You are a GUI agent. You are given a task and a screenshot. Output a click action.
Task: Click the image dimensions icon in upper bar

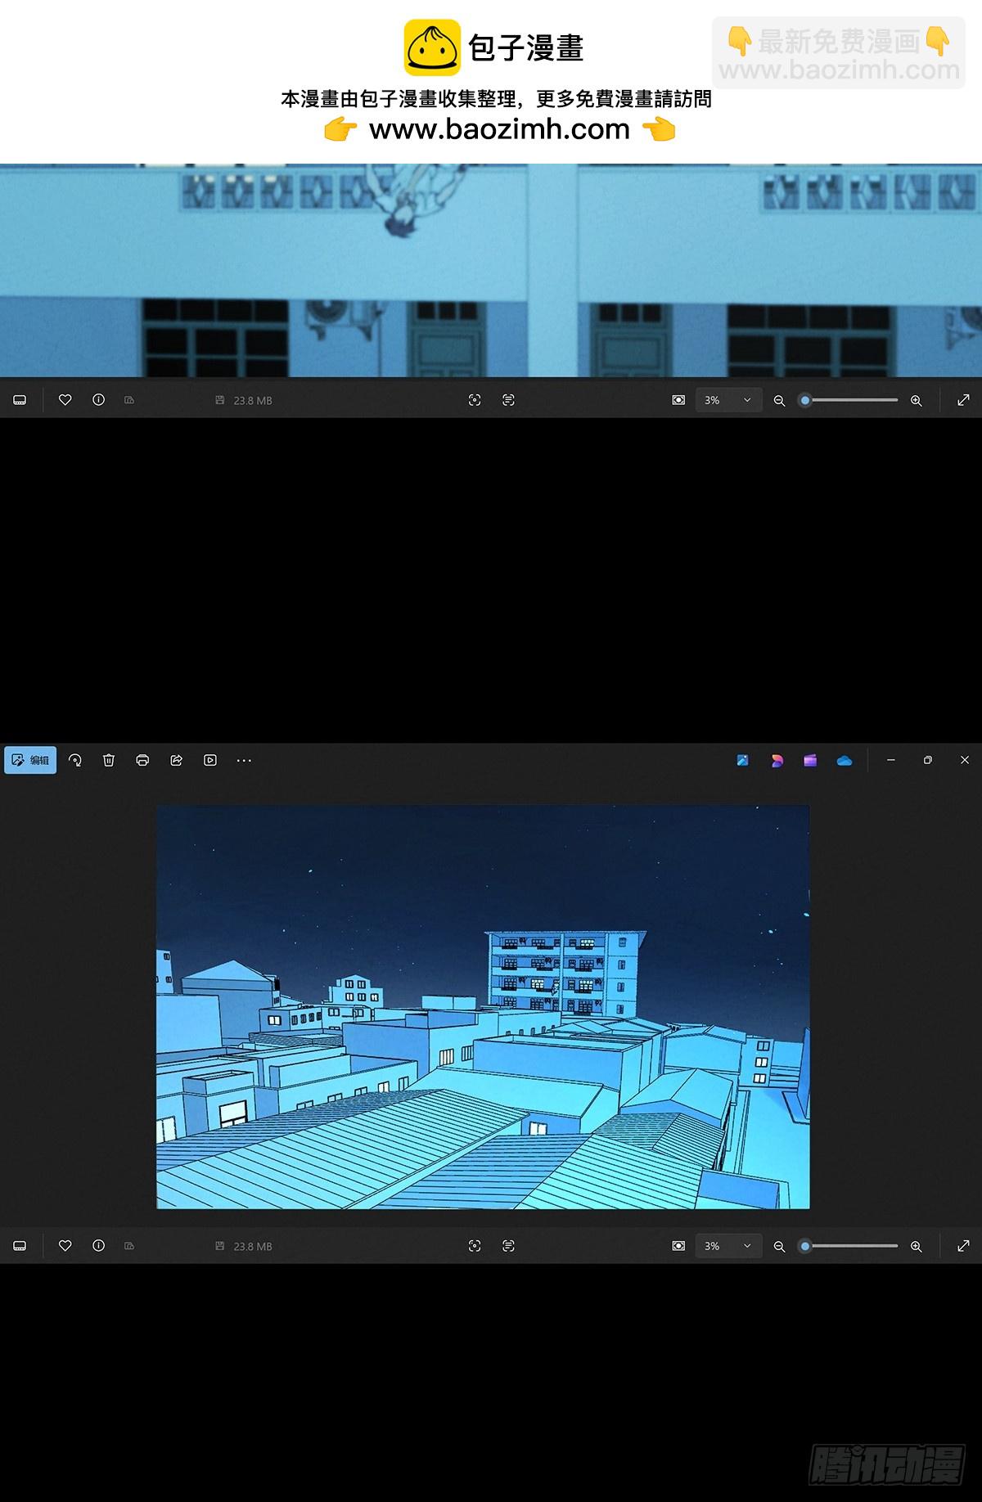(x=129, y=400)
